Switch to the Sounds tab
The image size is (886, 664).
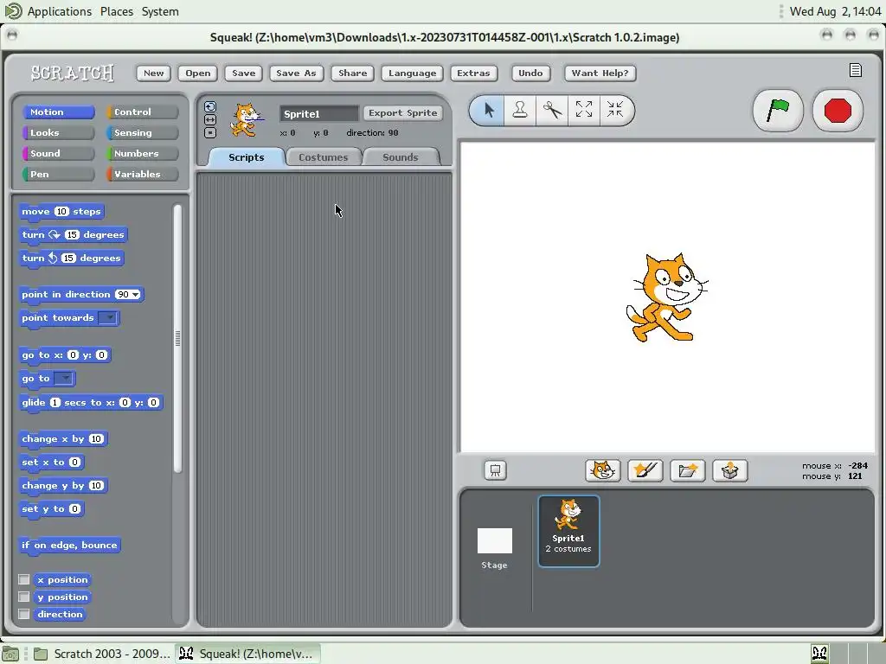400,157
